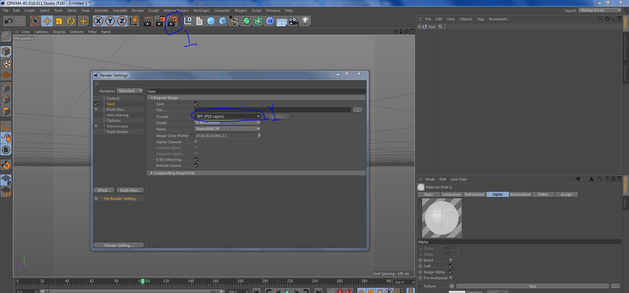Click the Render Setting... button

coord(119,245)
